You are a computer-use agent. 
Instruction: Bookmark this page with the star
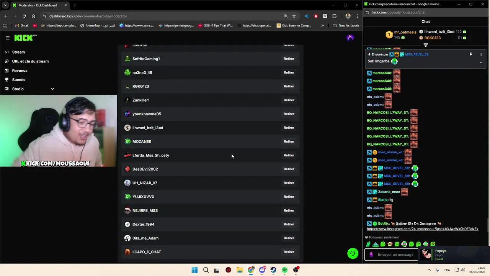point(294,16)
